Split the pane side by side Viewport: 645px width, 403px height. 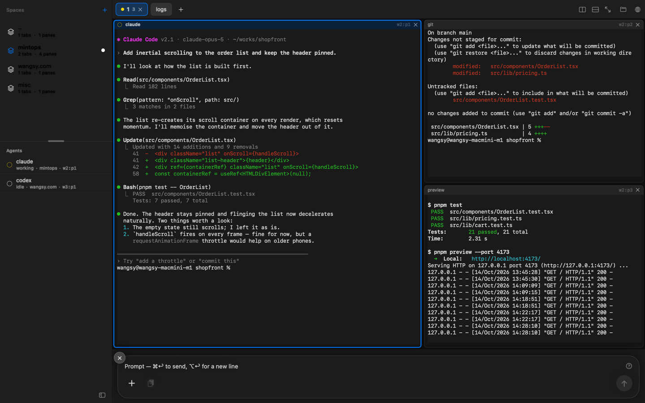tap(582, 9)
